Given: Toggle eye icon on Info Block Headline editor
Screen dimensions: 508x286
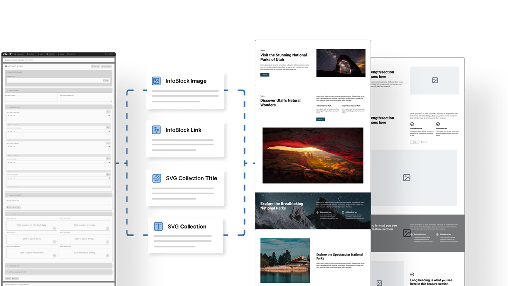Looking at the screenshot, I should [109, 115].
